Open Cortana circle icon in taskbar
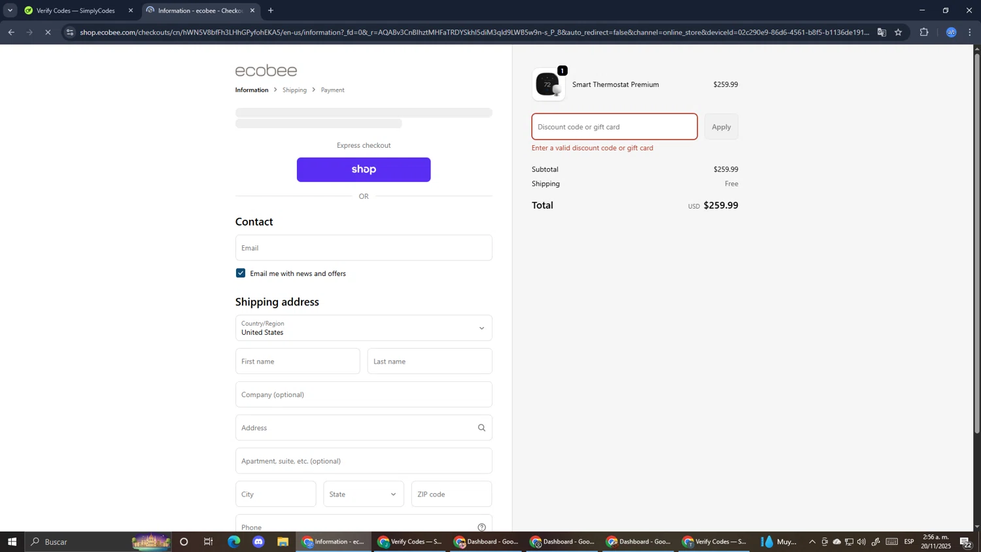 coord(184,542)
